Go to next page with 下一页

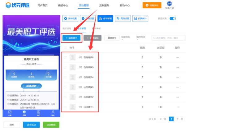pos(180,119)
